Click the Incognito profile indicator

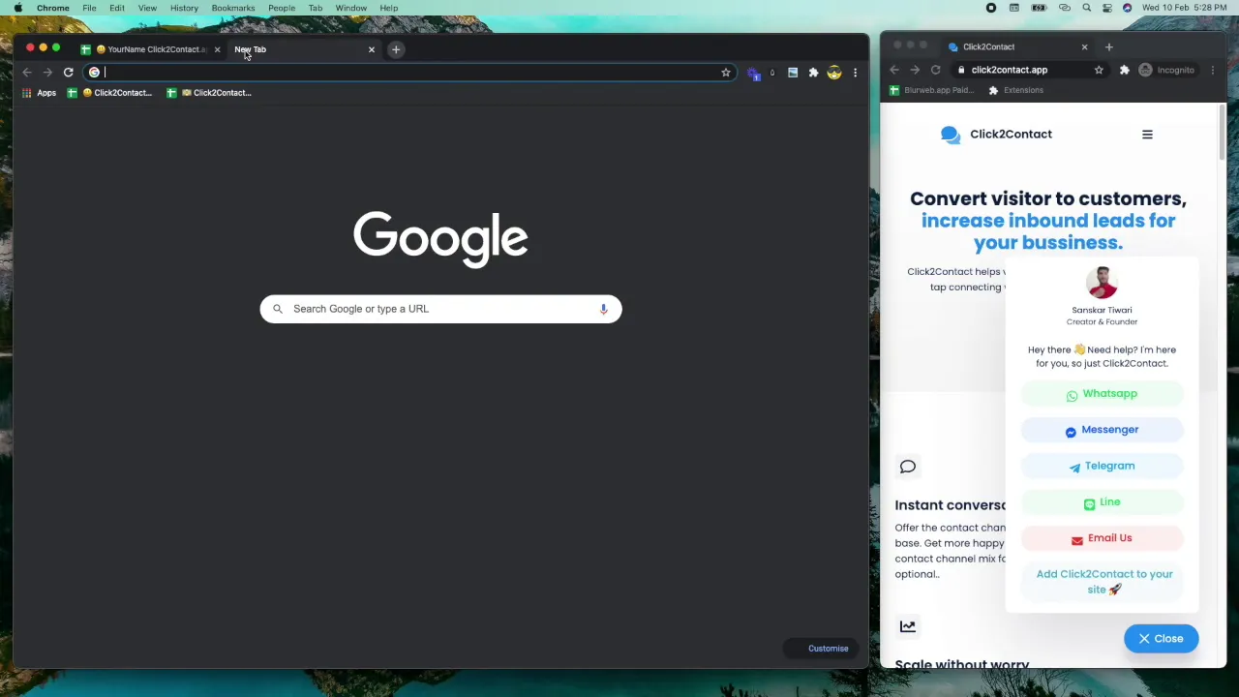1166,70
